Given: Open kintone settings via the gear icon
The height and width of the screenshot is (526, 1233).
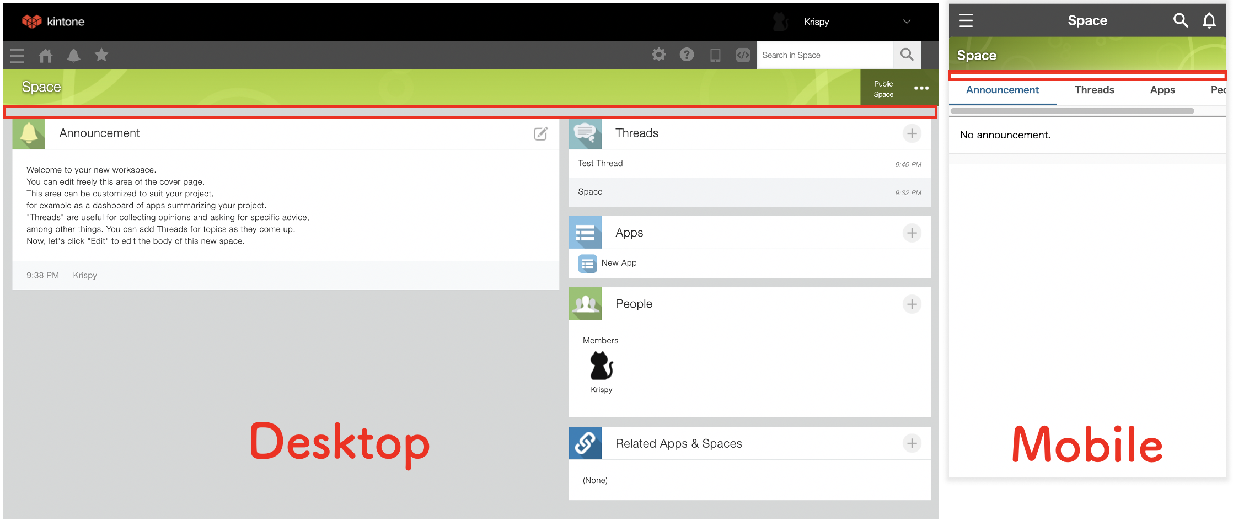Looking at the screenshot, I should coord(658,55).
